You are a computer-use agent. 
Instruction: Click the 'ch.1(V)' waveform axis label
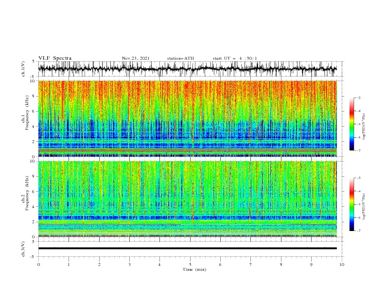click(23, 69)
